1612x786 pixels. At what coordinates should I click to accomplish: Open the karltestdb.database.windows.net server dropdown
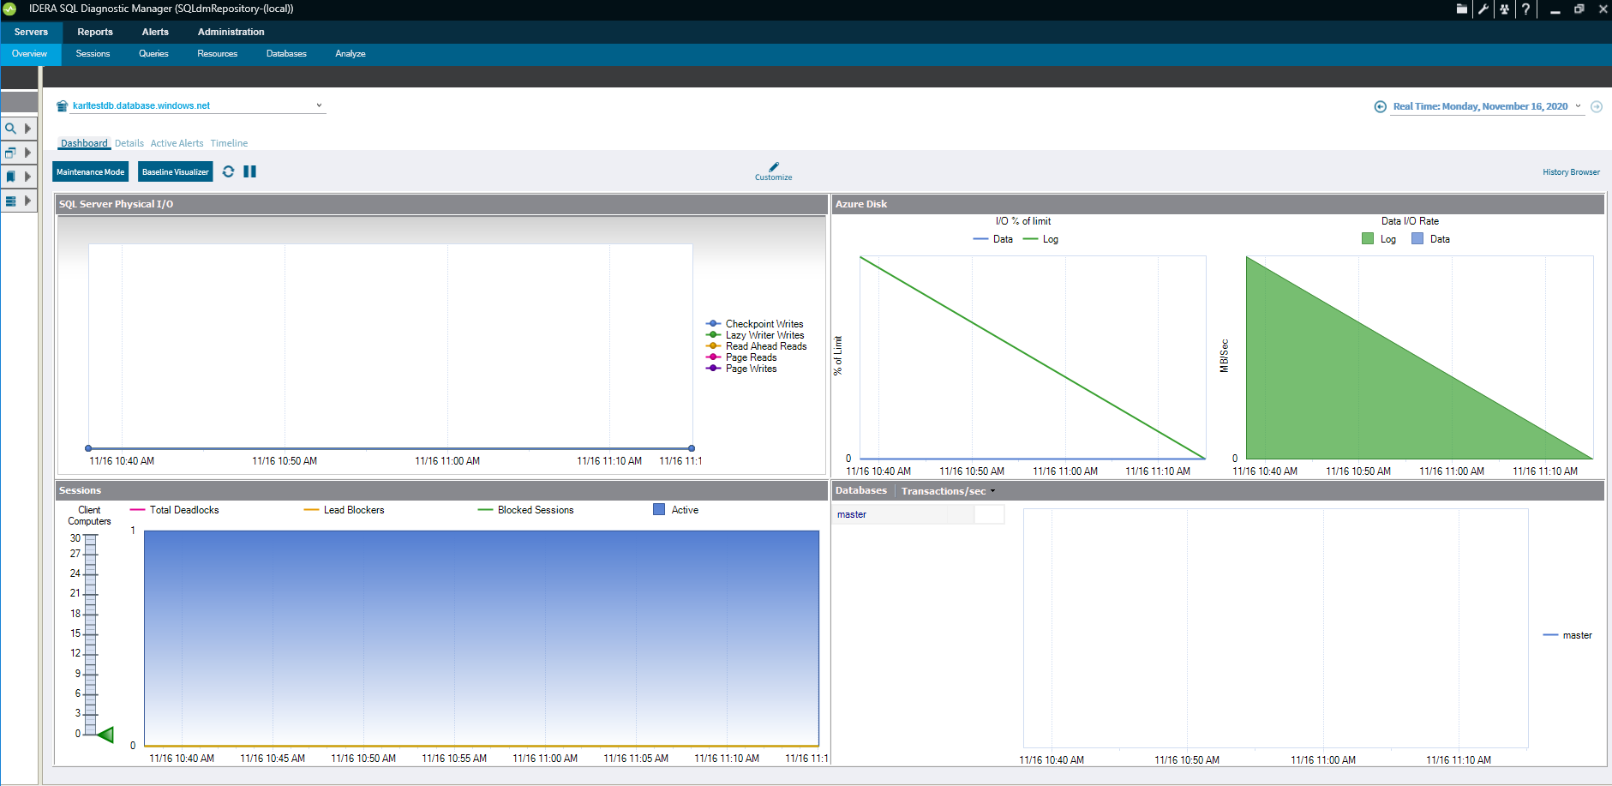319,105
